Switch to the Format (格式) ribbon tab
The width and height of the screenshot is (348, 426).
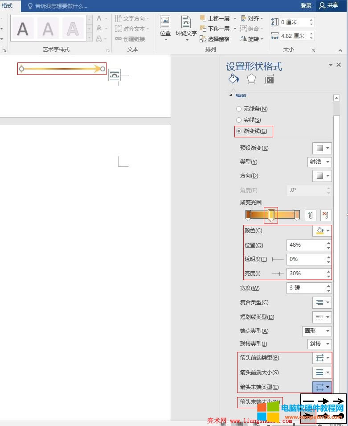8,6
